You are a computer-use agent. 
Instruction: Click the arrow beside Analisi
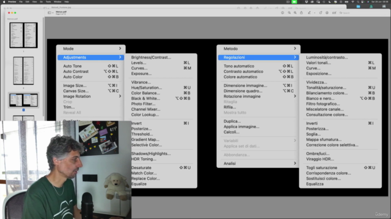coord(294,163)
